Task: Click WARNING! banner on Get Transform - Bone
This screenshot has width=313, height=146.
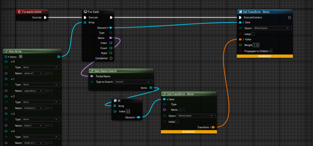Action: click(x=189, y=132)
